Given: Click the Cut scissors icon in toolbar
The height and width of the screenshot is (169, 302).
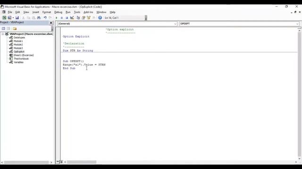Looking at the screenshot, I should [24, 18].
